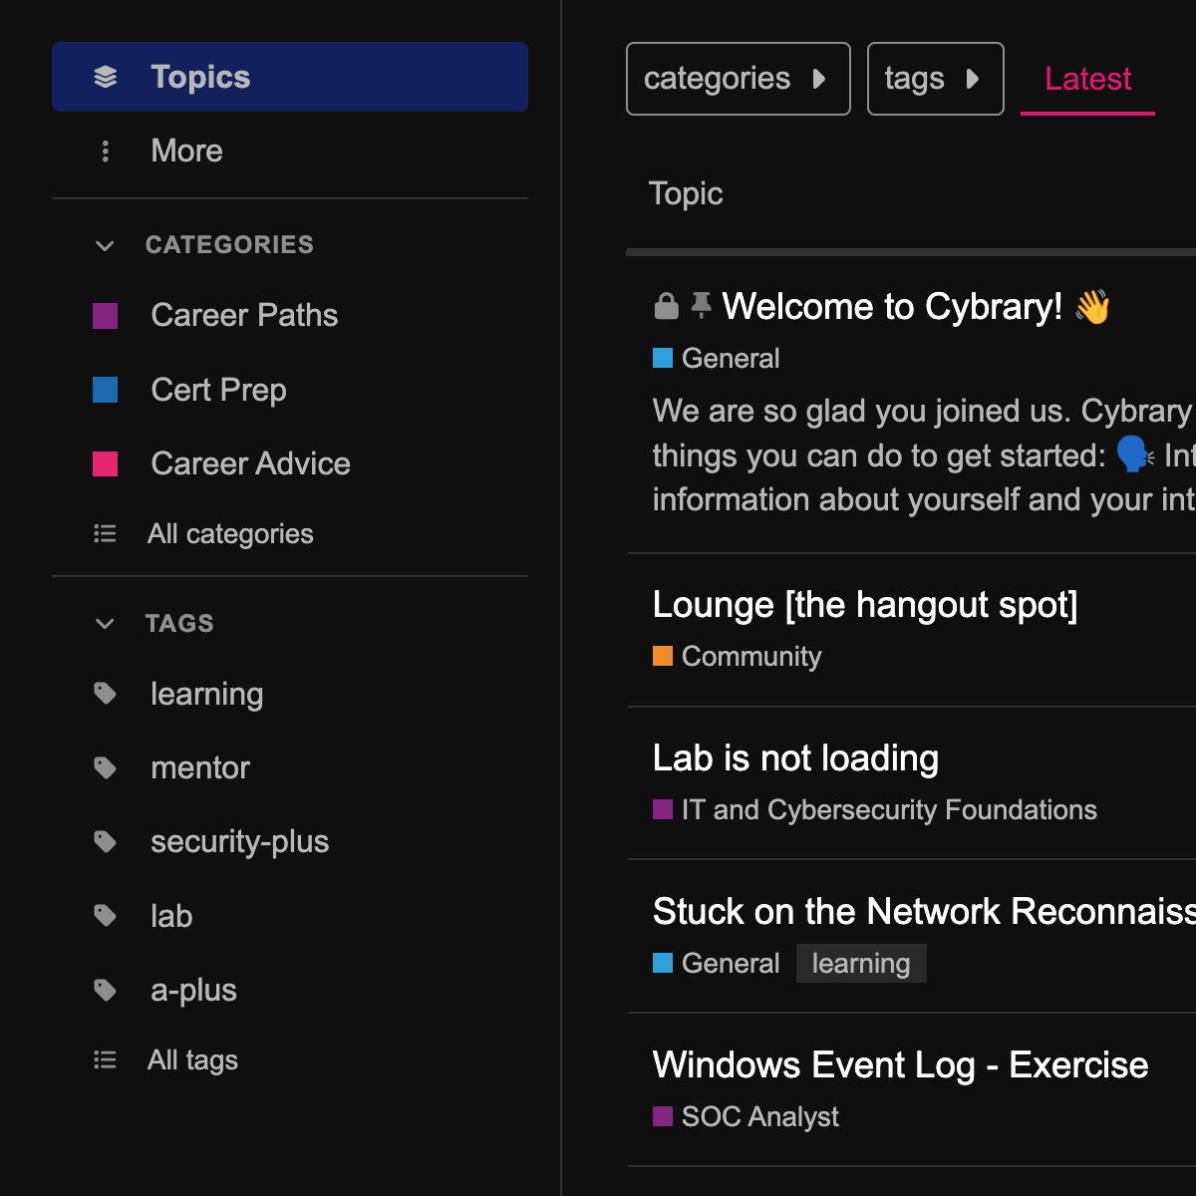
Task: Click the Topic column header
Action: click(x=686, y=193)
